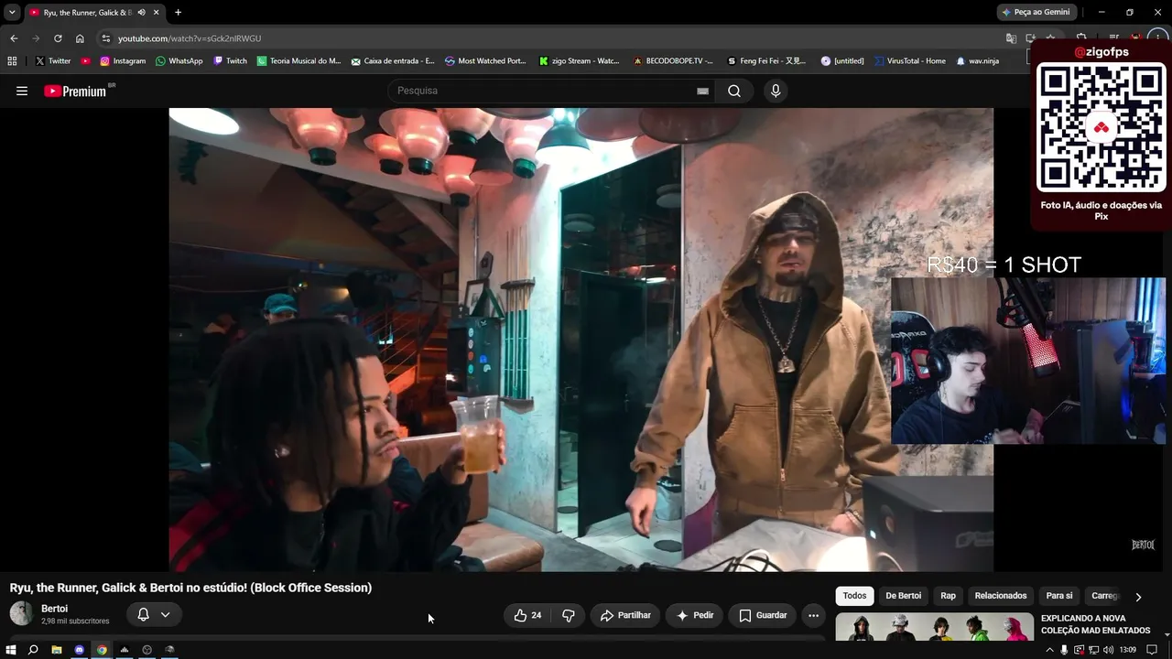Open the Bertoi channel name link
Screen dimensions: 1172x659
(54, 609)
